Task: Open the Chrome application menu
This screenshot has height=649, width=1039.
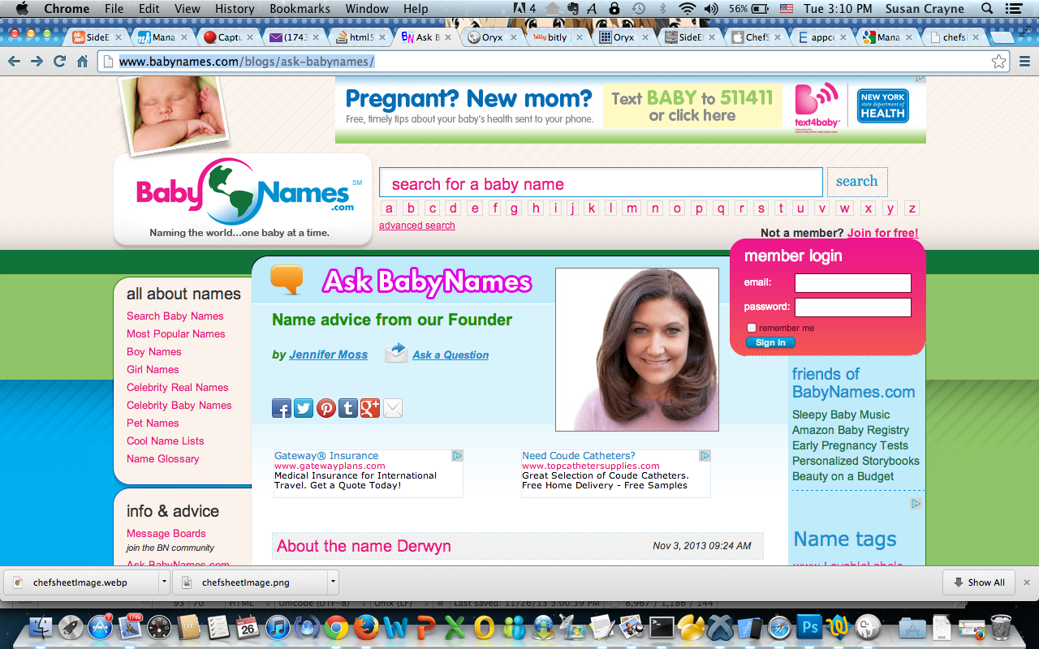Action: pyautogui.click(x=67, y=9)
